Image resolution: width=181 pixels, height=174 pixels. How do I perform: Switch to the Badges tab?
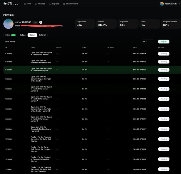[x=23, y=35]
